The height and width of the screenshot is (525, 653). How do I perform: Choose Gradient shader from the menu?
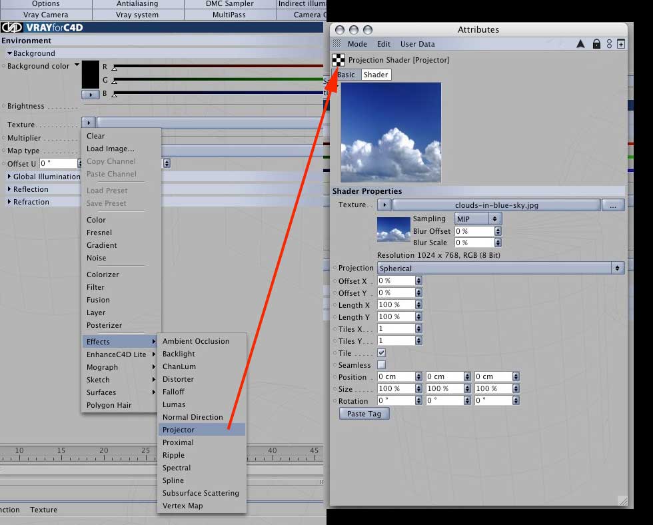(101, 245)
